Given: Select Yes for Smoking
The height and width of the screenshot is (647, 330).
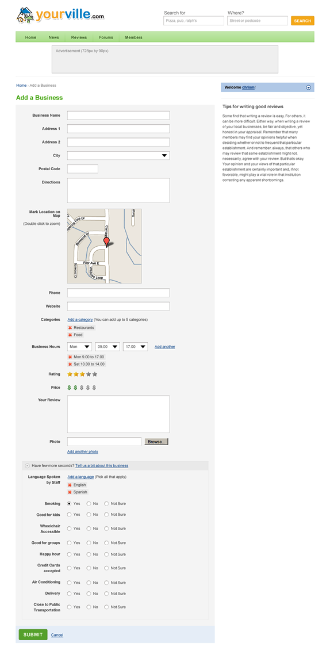Looking at the screenshot, I should (x=70, y=503).
